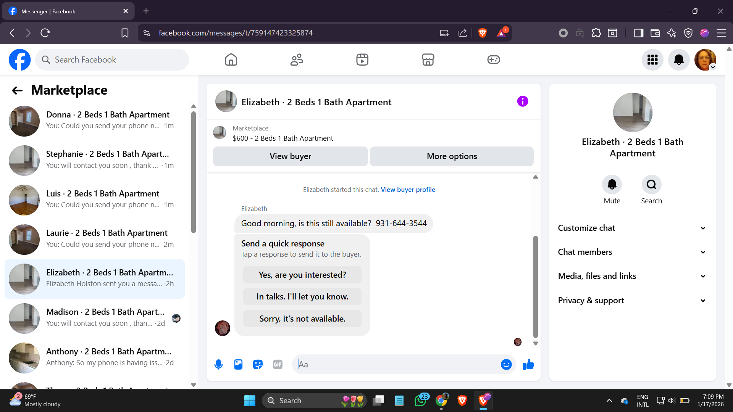
Task: Send a thumbs-up like
Action: coord(528,364)
